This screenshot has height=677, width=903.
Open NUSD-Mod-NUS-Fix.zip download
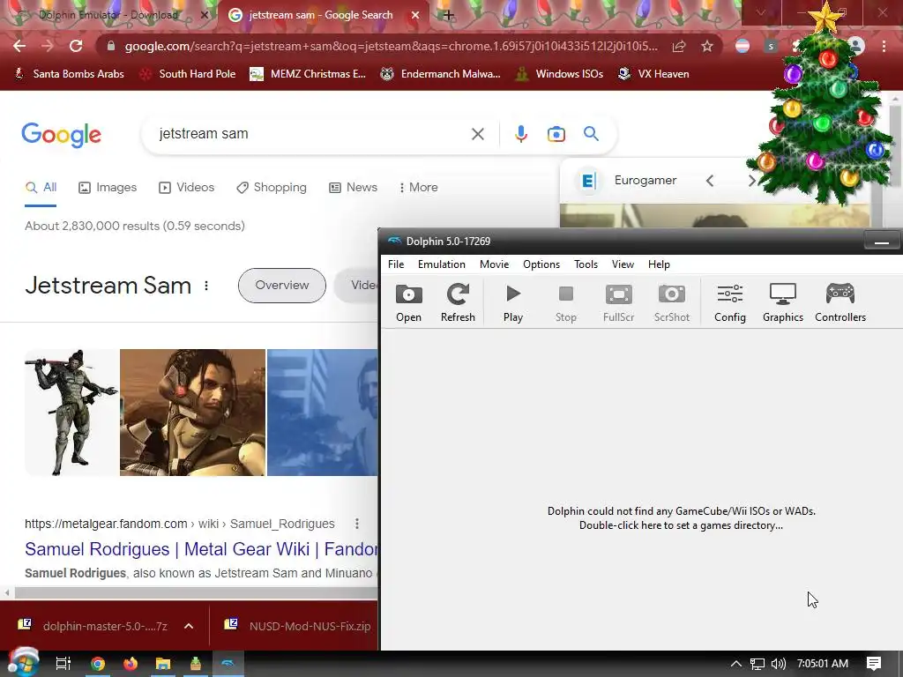[x=298, y=626]
